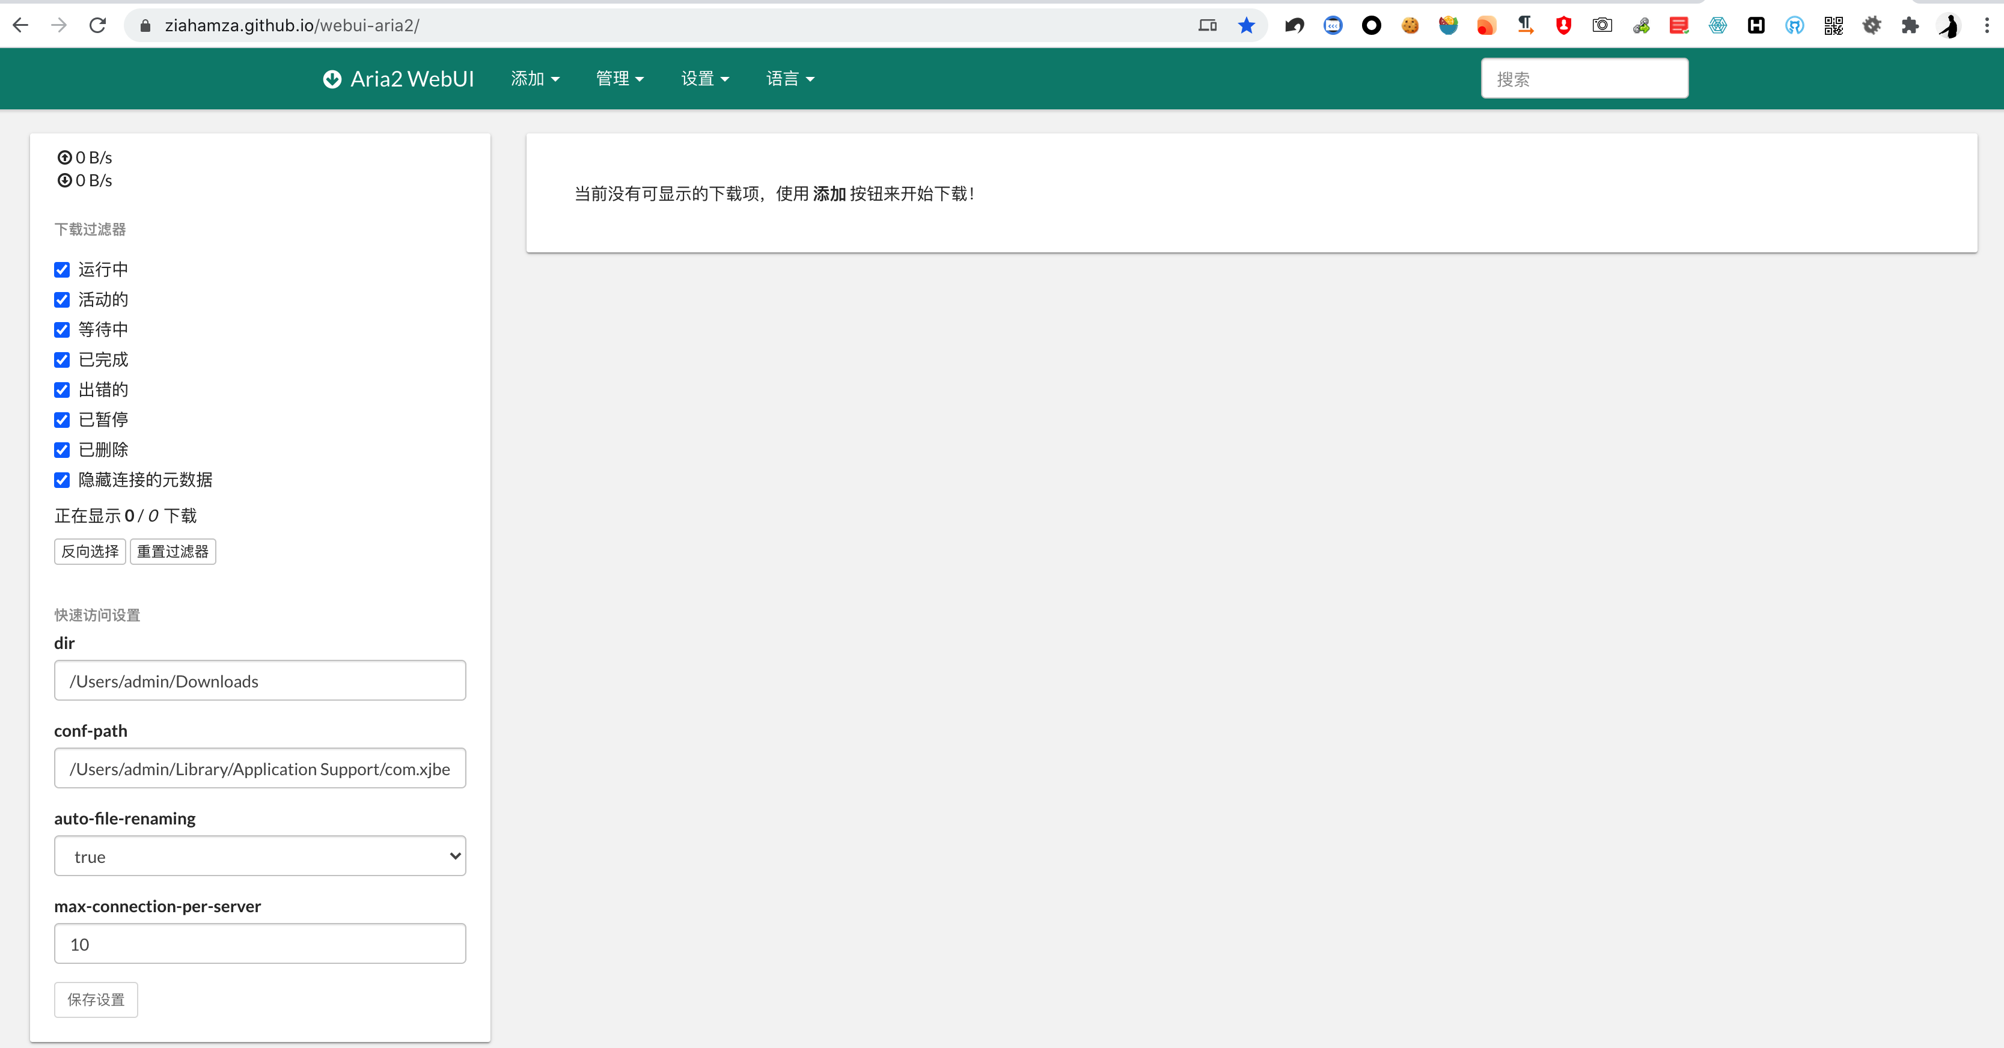
Task: Click the camera screenshot extension icon
Action: click(1602, 26)
